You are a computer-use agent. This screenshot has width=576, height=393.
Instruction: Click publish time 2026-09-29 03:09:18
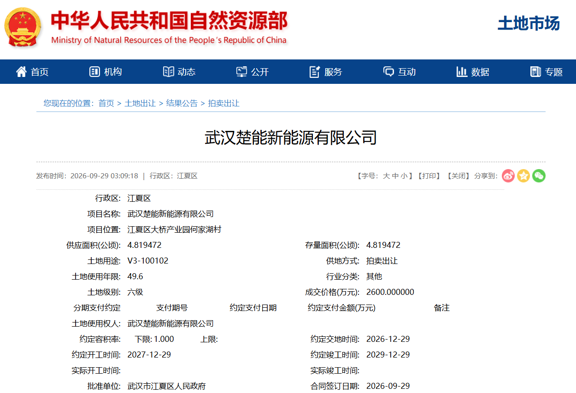click(104, 176)
